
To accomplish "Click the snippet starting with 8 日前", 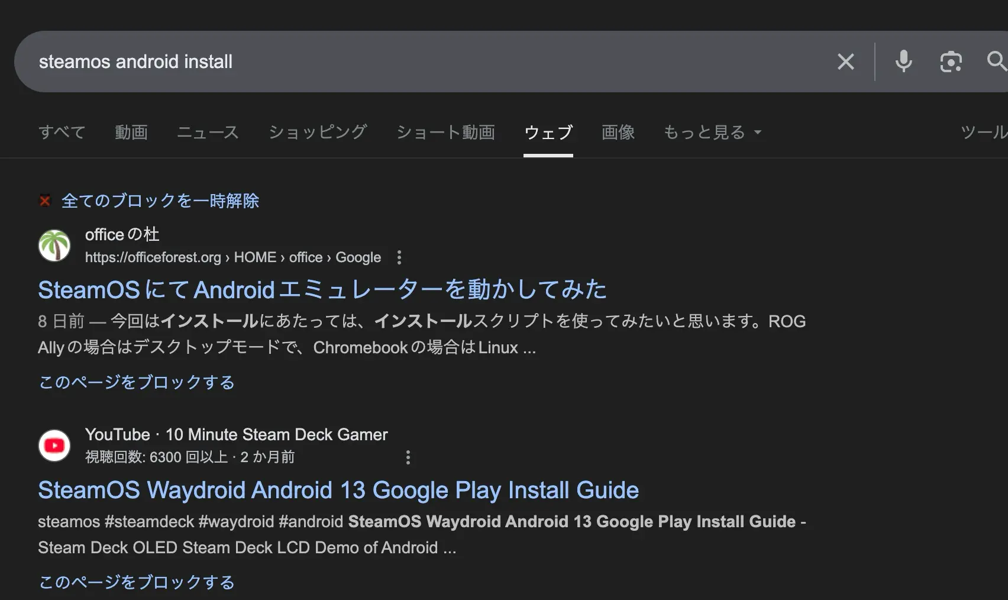I will tap(422, 334).
